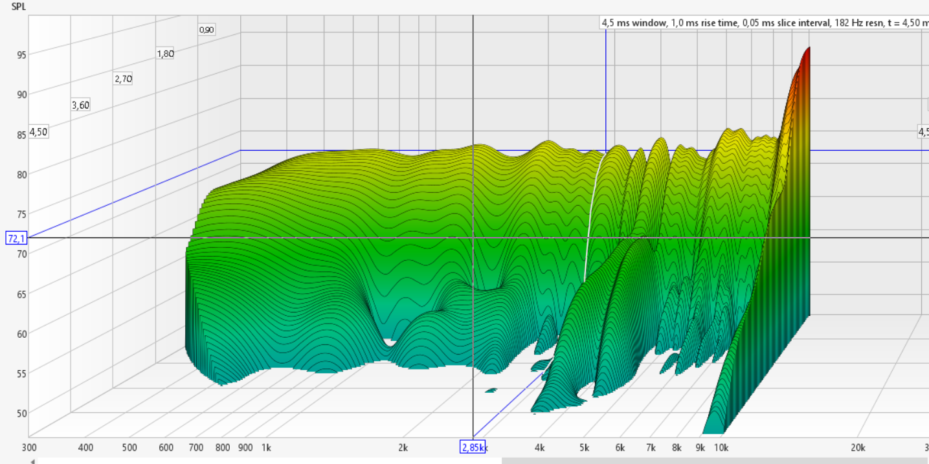This screenshot has width=929, height=464.
Task: Click the 10k frequency axis label
Action: (x=721, y=448)
